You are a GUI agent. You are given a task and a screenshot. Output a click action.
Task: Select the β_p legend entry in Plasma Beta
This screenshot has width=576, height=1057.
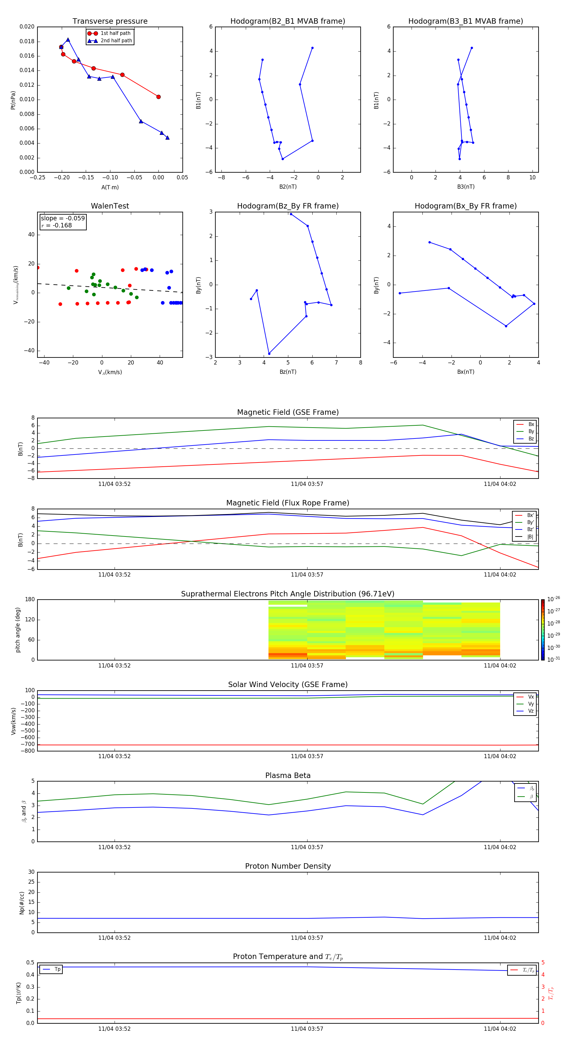(x=525, y=788)
